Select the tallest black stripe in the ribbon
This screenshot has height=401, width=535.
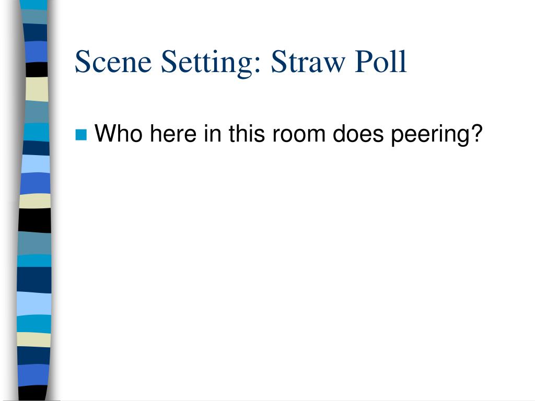pos(34,221)
